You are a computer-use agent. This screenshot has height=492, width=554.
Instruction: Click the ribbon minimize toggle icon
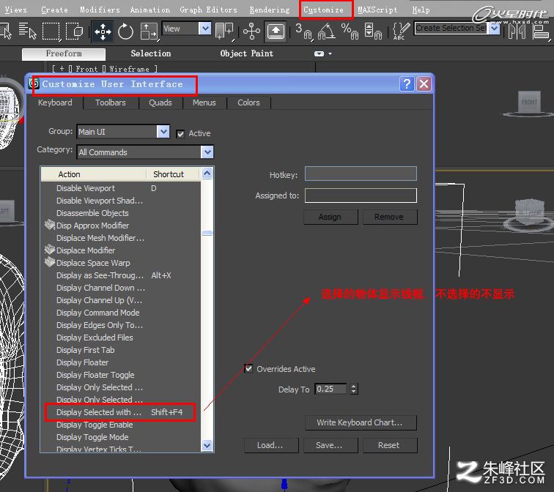coord(319,53)
